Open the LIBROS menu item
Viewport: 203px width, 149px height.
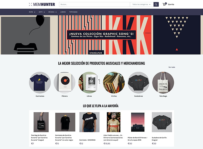(63, 12)
